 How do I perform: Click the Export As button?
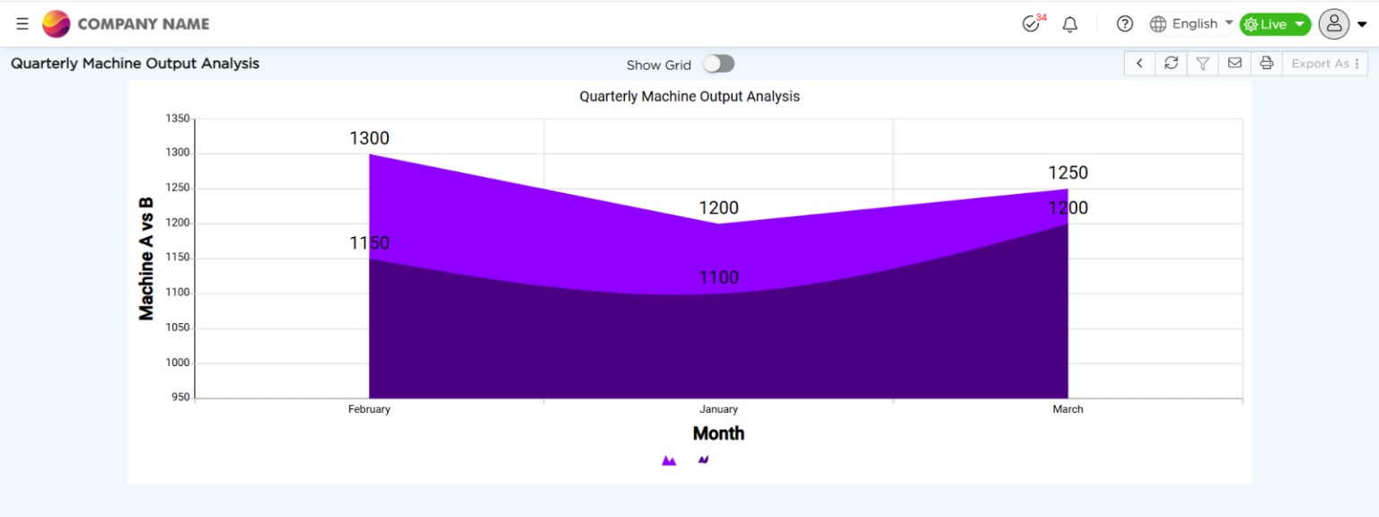(x=1320, y=63)
